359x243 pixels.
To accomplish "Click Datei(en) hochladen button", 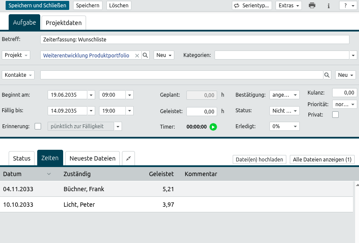I will point(260,160).
